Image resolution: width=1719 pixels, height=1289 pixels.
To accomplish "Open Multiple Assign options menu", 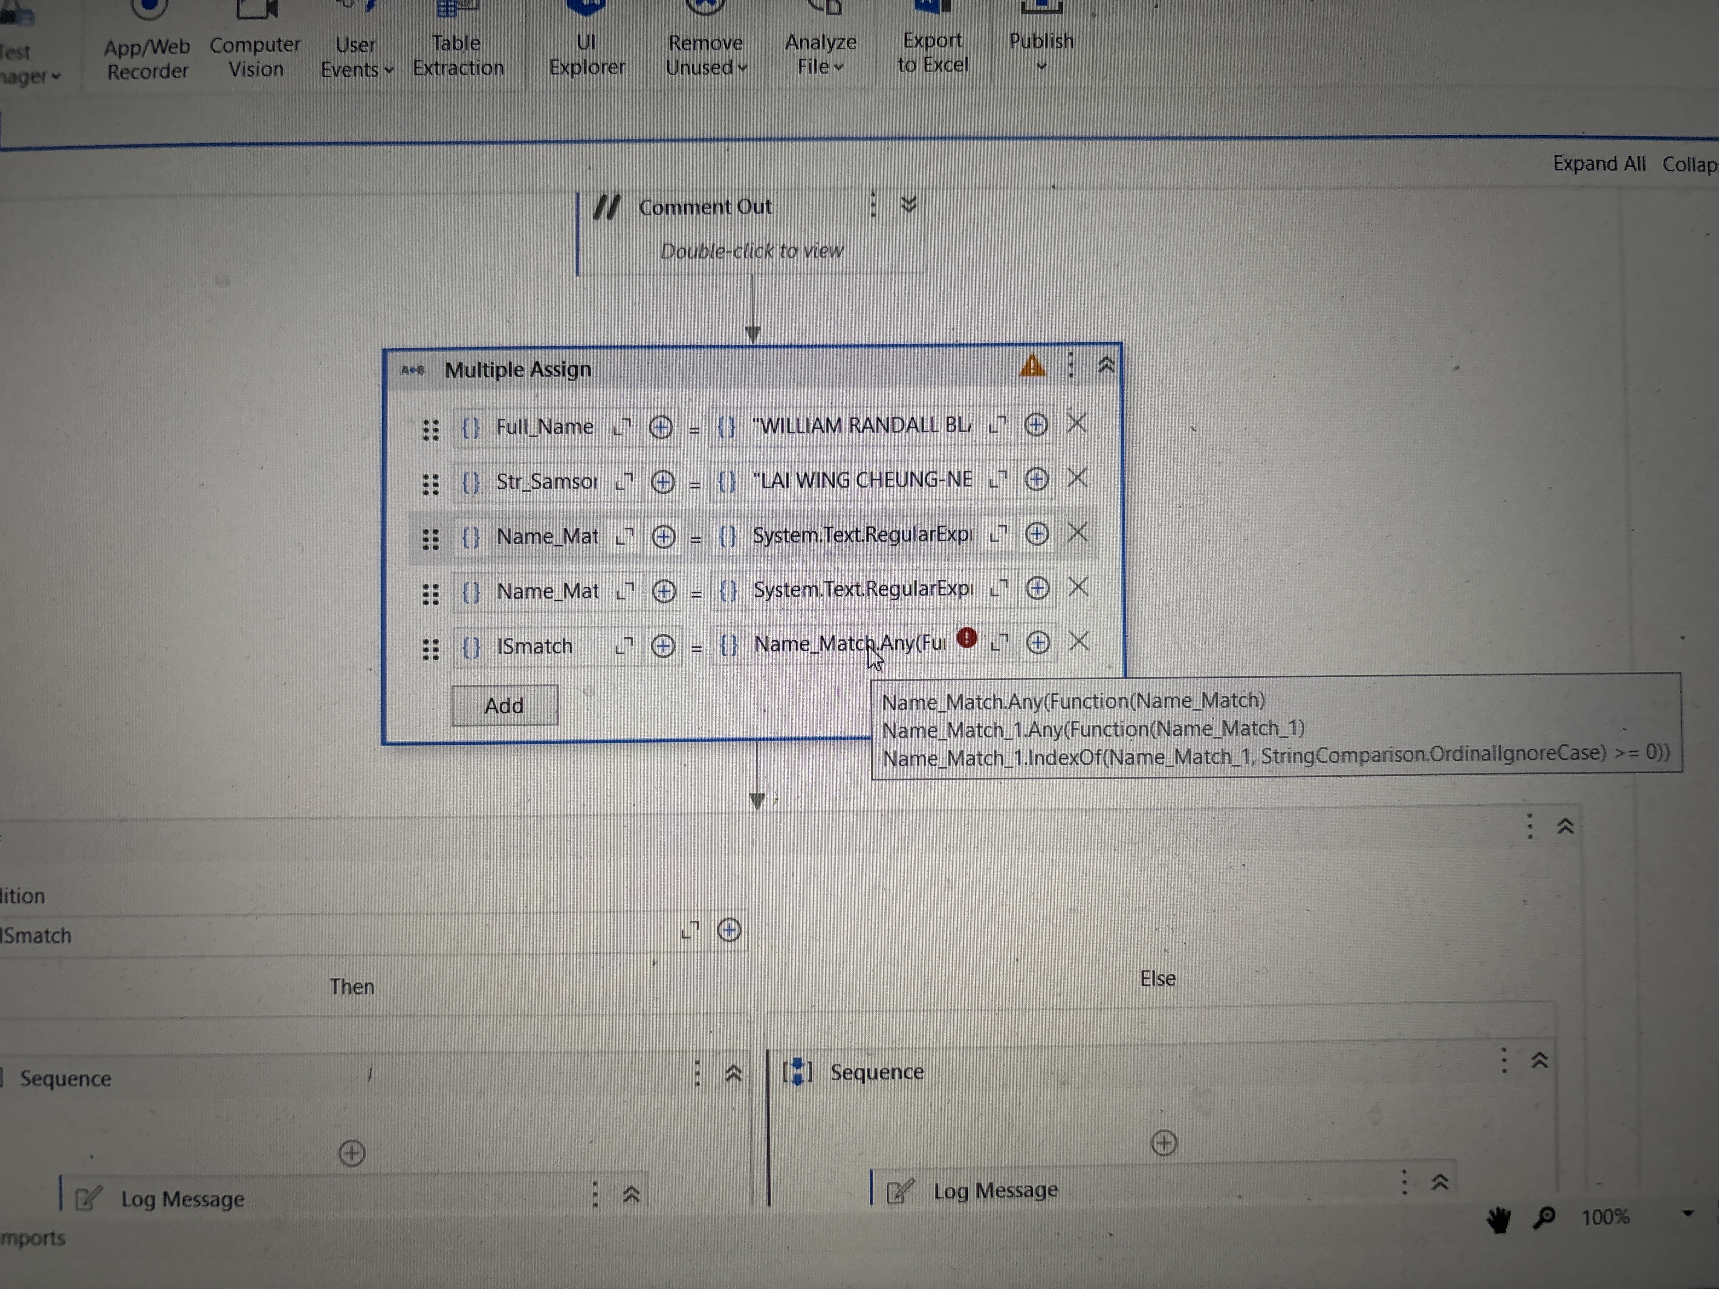I will 1070,364.
